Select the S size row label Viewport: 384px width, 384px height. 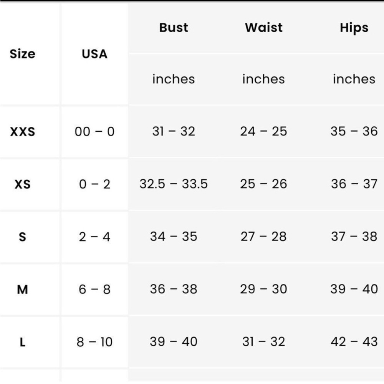tap(23, 237)
